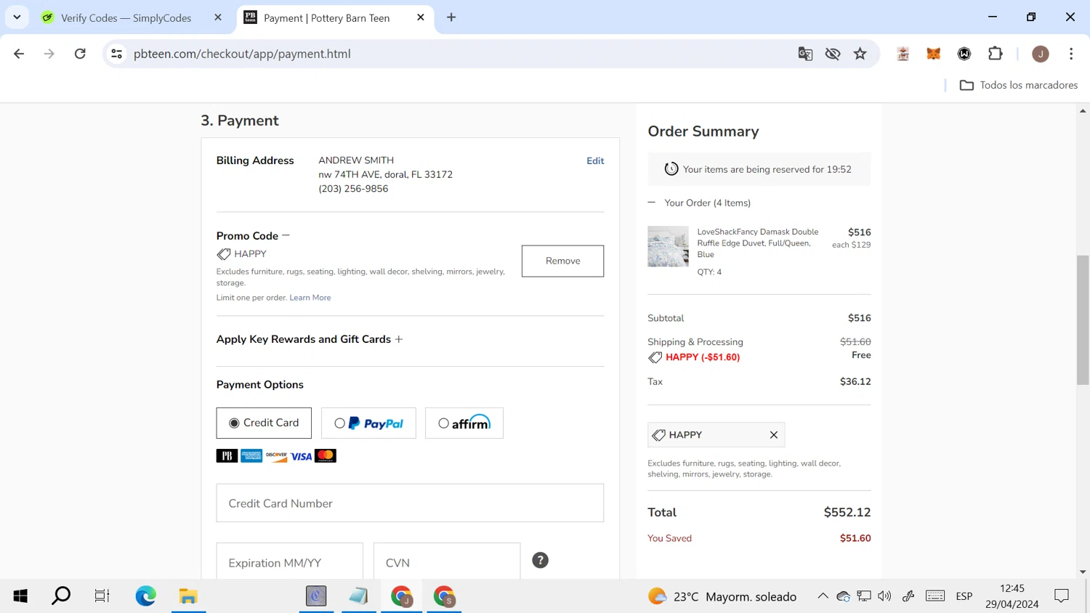This screenshot has height=613, width=1090.
Task: Remove the HAPPY promo code
Action: 562,261
